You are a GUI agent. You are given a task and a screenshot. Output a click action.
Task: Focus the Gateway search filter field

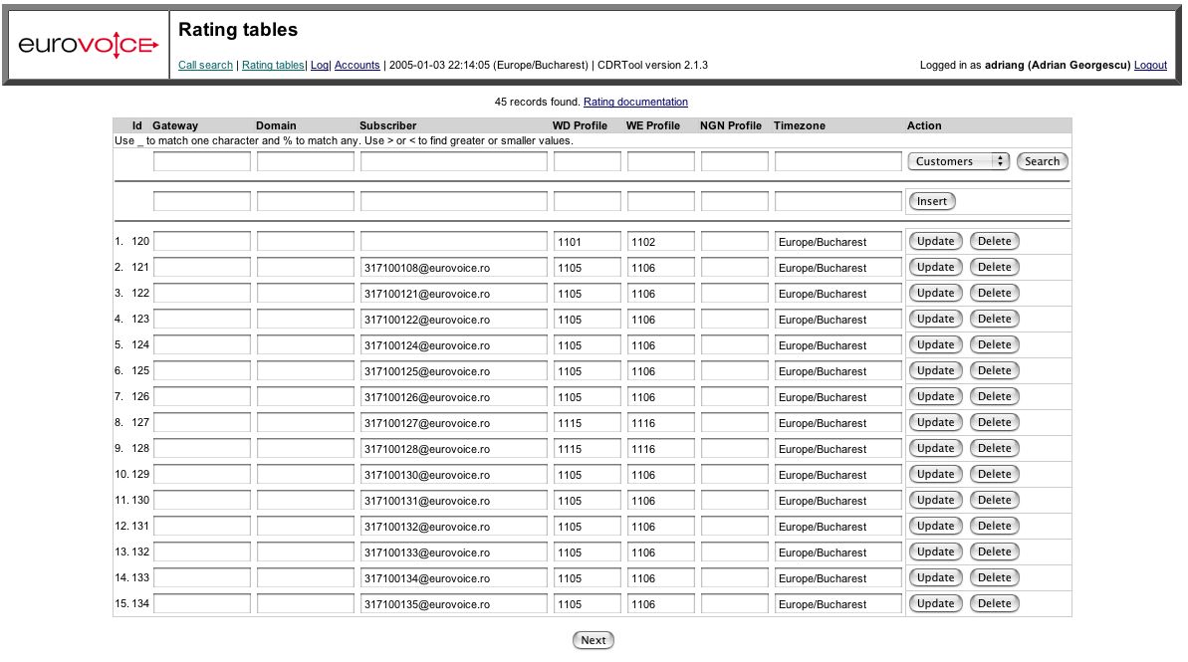(x=201, y=161)
